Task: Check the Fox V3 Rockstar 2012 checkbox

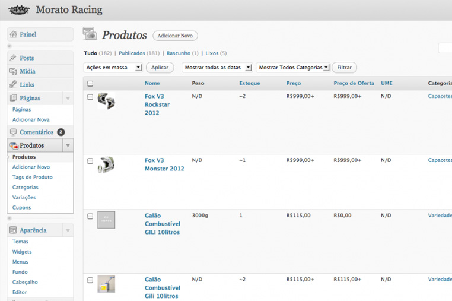Action: click(90, 97)
